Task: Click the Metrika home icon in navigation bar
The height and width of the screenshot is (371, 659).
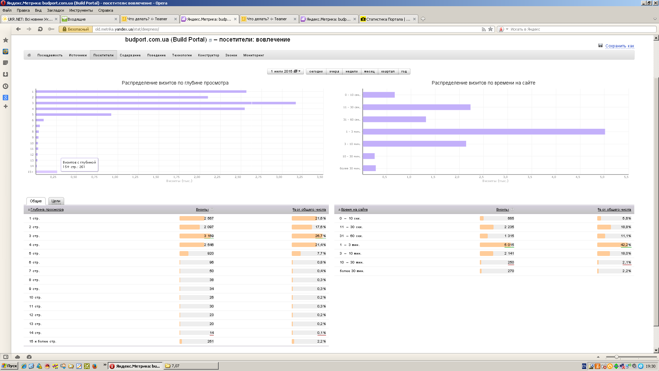Action: point(29,55)
